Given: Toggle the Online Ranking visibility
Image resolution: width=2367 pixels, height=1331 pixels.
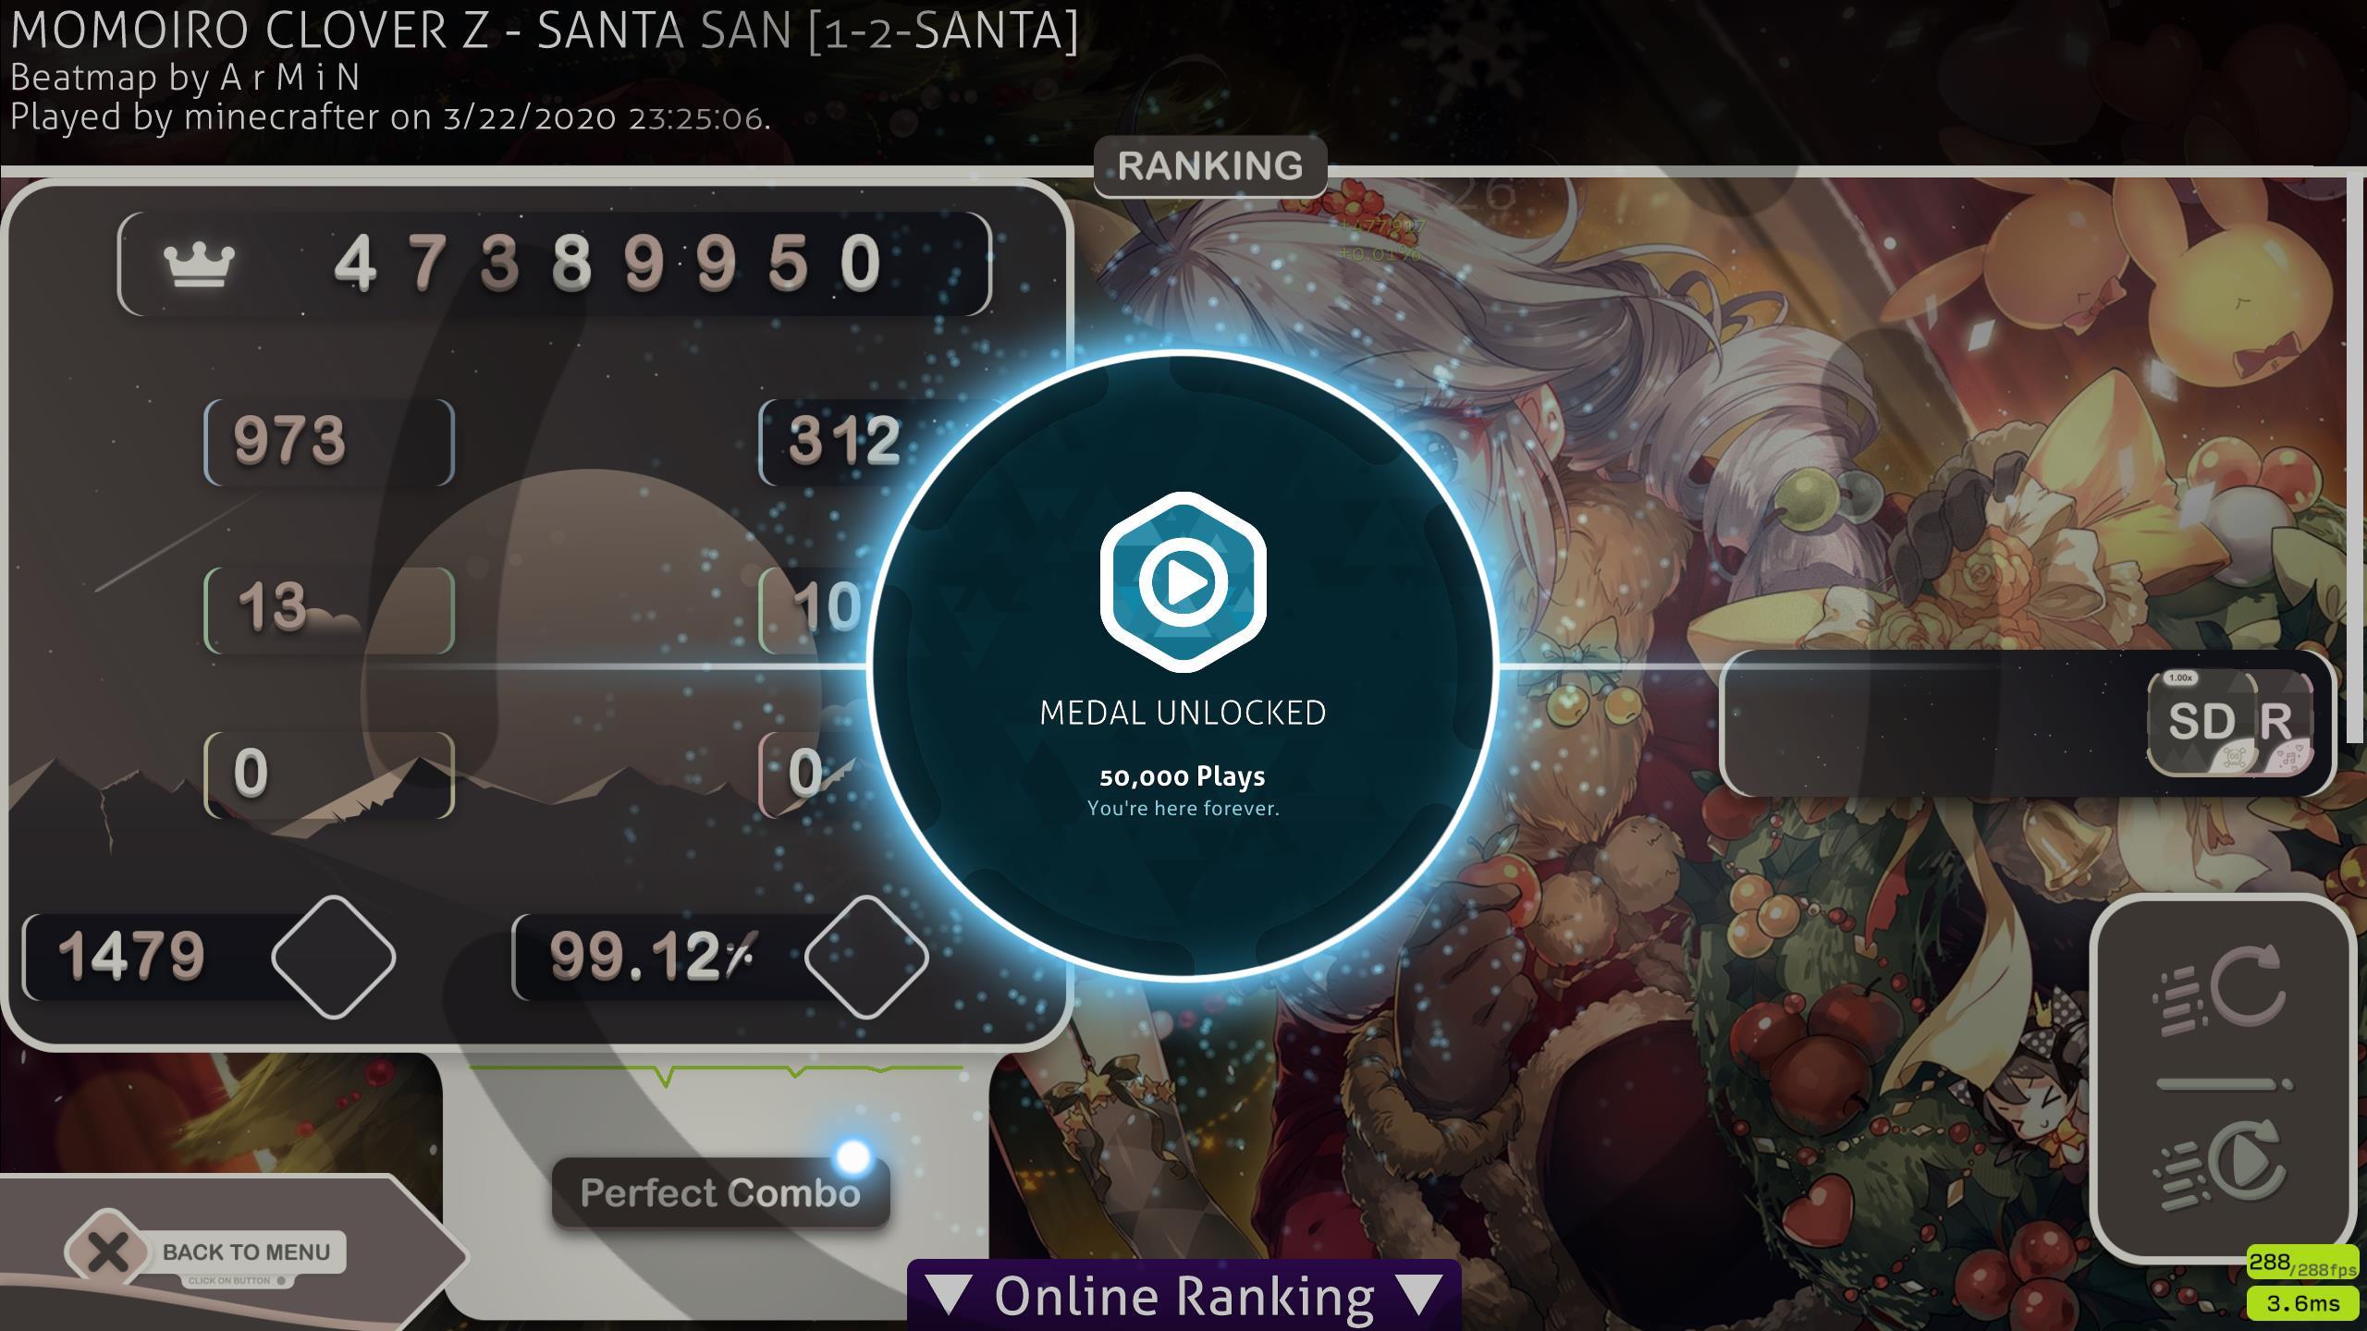Looking at the screenshot, I should point(1185,1297).
